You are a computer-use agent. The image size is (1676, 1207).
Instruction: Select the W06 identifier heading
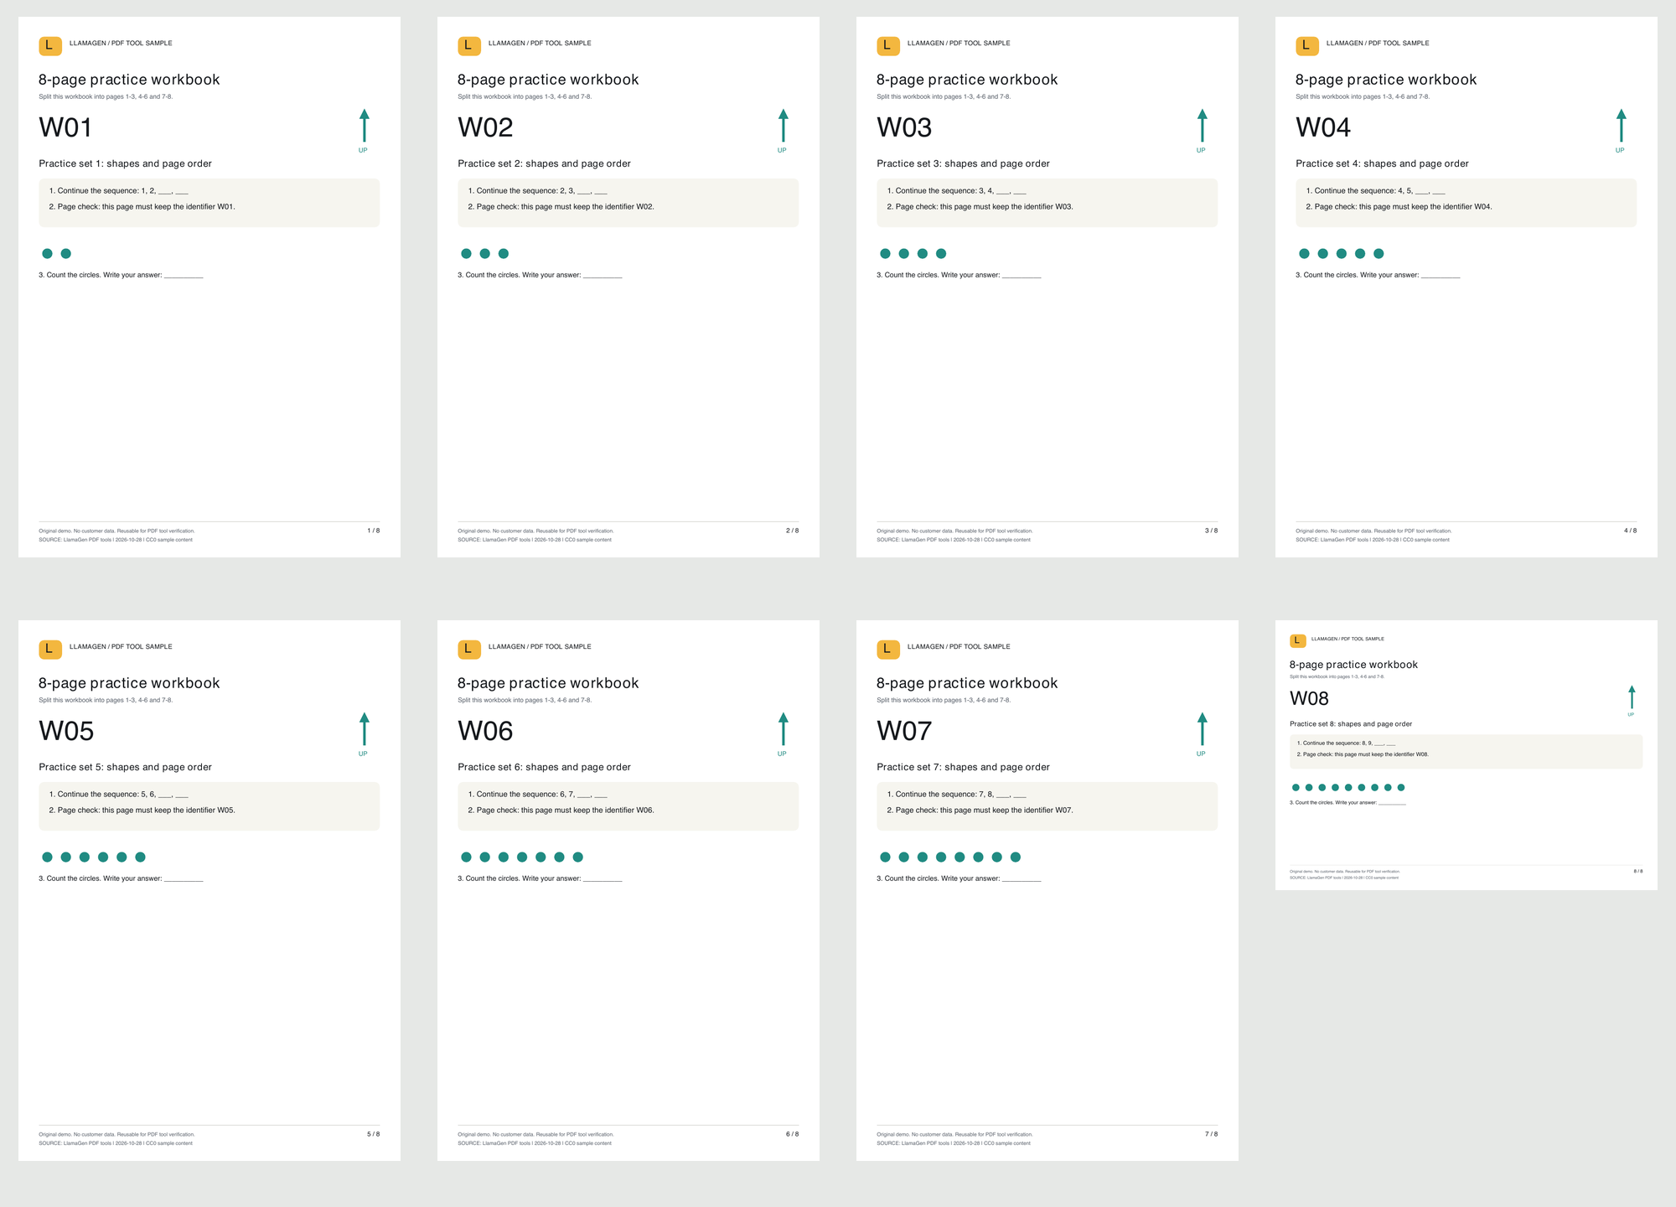(485, 731)
